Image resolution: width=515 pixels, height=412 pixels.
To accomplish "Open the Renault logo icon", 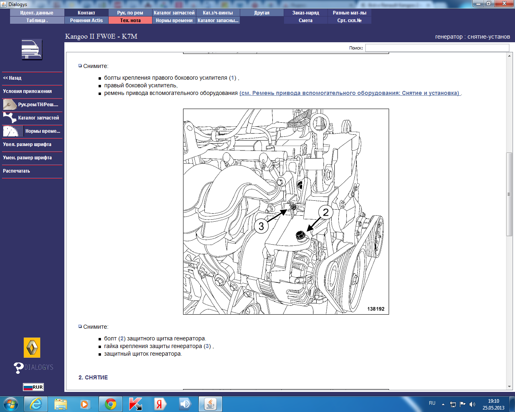I will tap(32, 348).
